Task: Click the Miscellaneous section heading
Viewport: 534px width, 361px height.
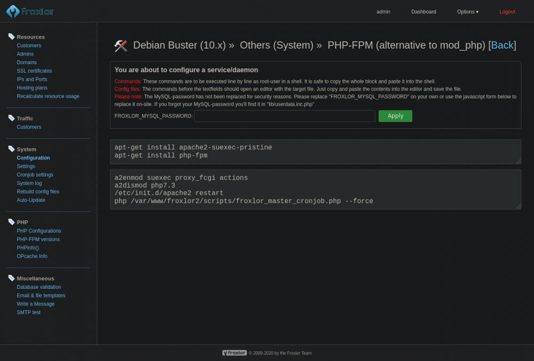Action: click(x=35, y=279)
